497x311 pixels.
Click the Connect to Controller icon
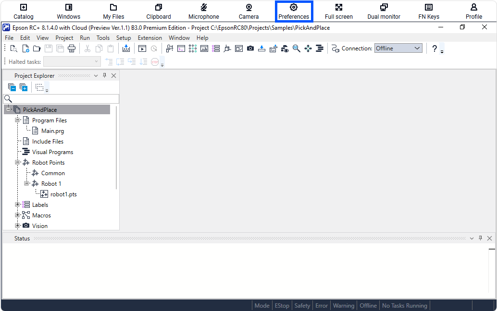coord(335,48)
